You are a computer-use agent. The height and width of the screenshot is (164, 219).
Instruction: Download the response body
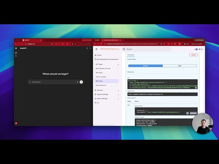pyautogui.click(x=193, y=113)
